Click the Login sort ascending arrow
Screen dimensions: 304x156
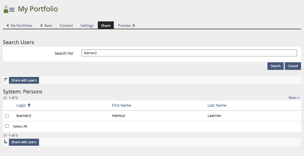(x=29, y=105)
